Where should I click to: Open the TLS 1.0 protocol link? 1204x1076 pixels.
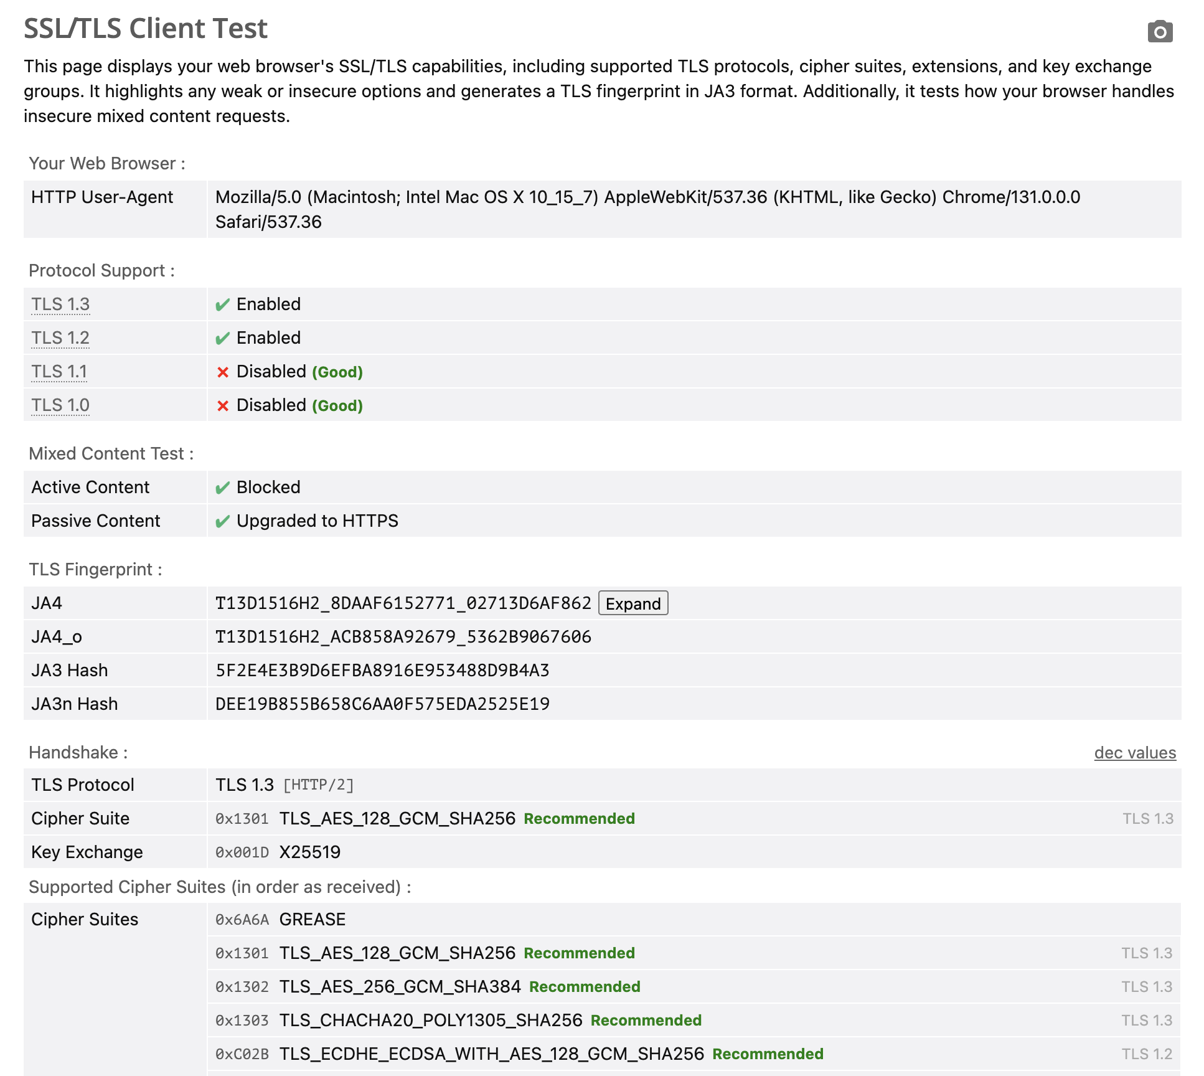pos(60,405)
